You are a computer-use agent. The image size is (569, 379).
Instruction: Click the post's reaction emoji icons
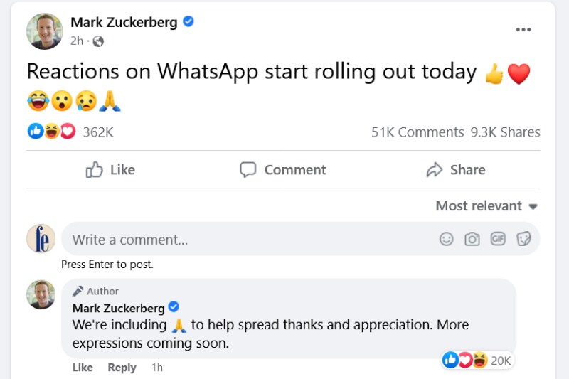tap(51, 132)
